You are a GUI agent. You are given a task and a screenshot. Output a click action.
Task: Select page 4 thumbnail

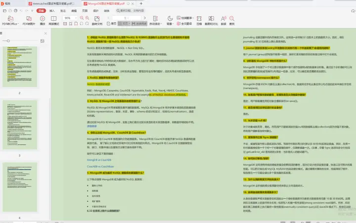tap(20, 187)
